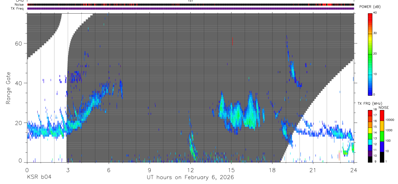Click the Range Gate axis tick label 40

coord(18,83)
